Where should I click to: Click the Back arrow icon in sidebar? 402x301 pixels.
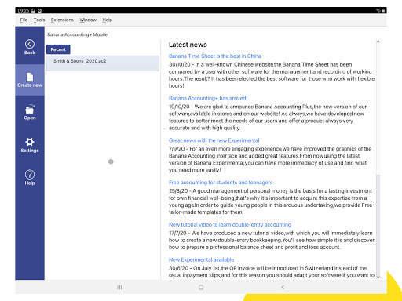[30, 44]
